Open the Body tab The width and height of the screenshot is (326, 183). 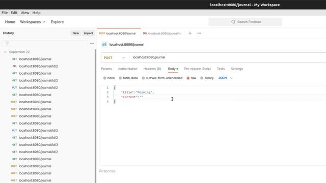173,69
